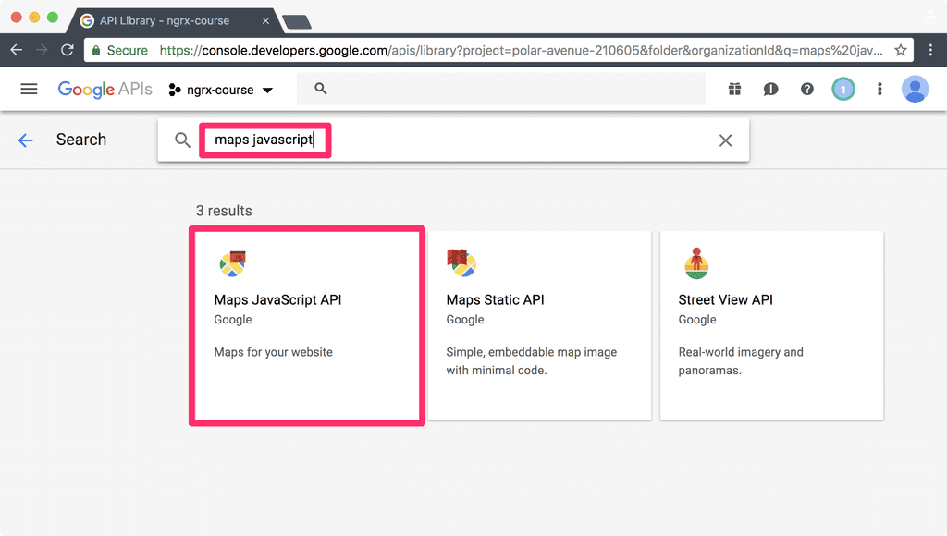Reload the page in the browser
This screenshot has height=536, width=947.
67,50
